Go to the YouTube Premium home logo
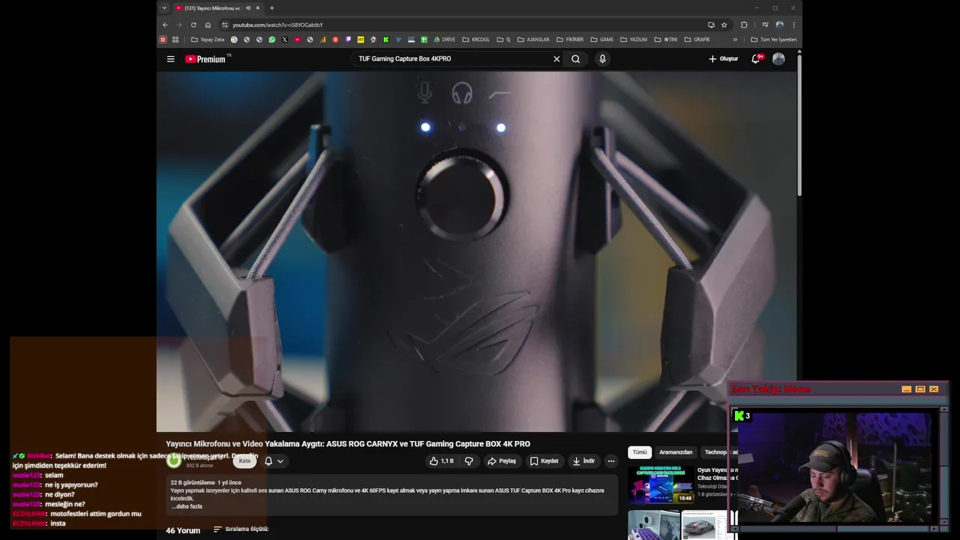The width and height of the screenshot is (960, 540). pos(205,59)
